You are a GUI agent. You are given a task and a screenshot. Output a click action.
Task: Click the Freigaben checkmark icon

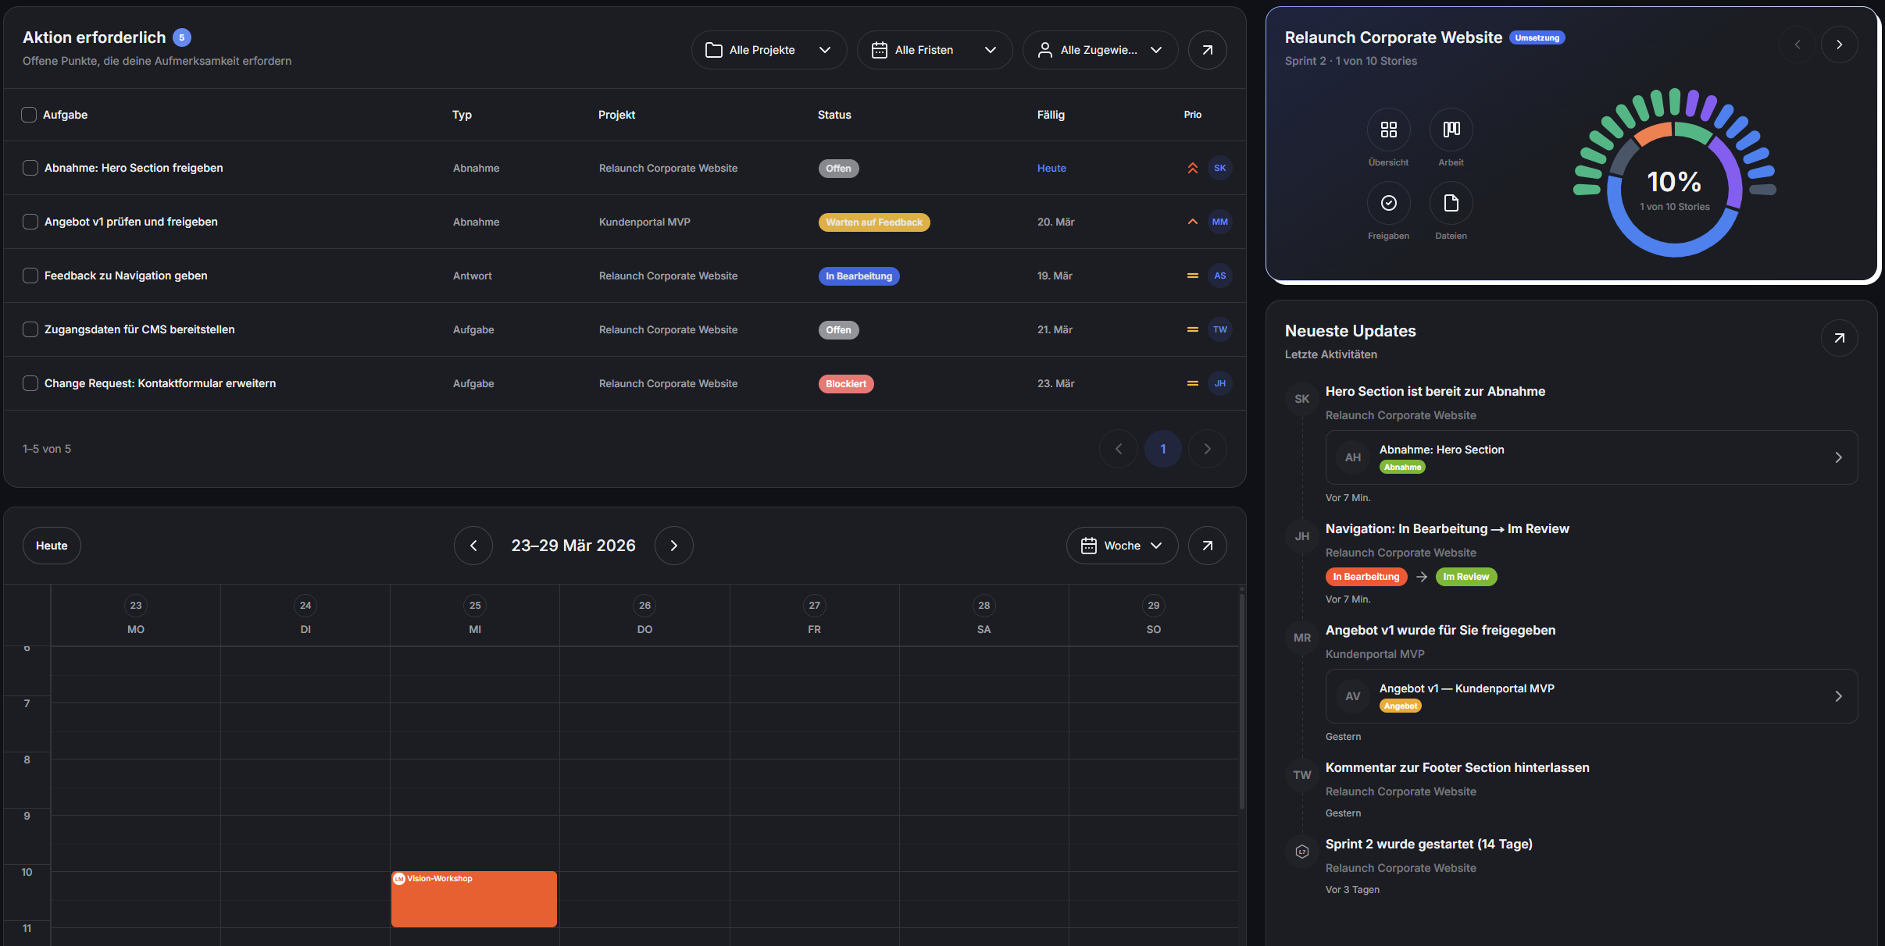(1388, 203)
